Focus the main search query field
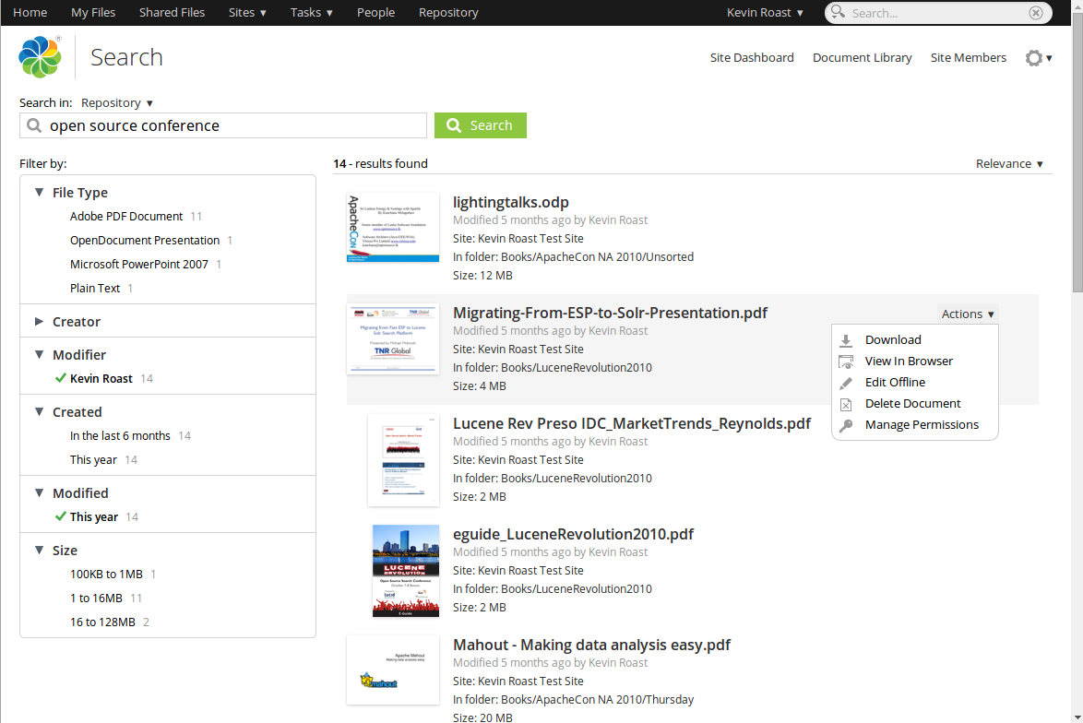Screen dimensions: 1083x723 (223, 125)
